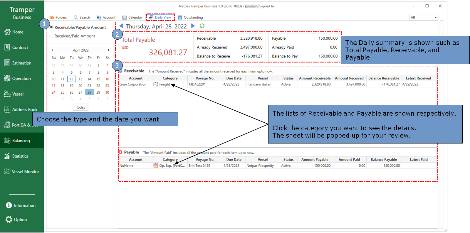Click the NoName account cell
470x233 pixels.
[x=136, y=166]
